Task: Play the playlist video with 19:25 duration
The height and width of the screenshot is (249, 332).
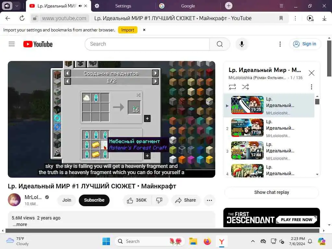Action: (x=269, y=105)
